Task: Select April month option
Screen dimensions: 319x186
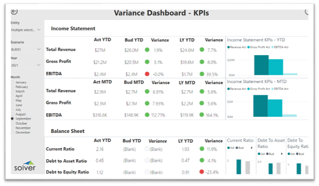Action: pos(17,96)
